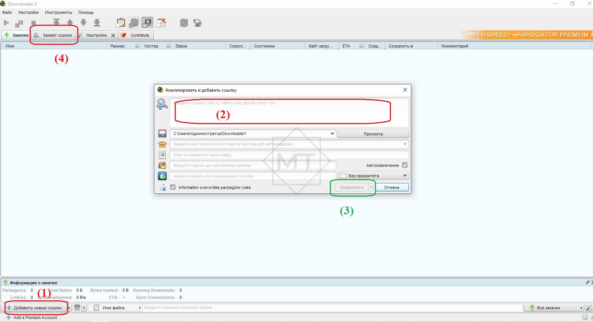Image resolution: width=593 pixels, height=322 pixels.
Task: Click the green lock download password icon
Action: click(x=162, y=176)
